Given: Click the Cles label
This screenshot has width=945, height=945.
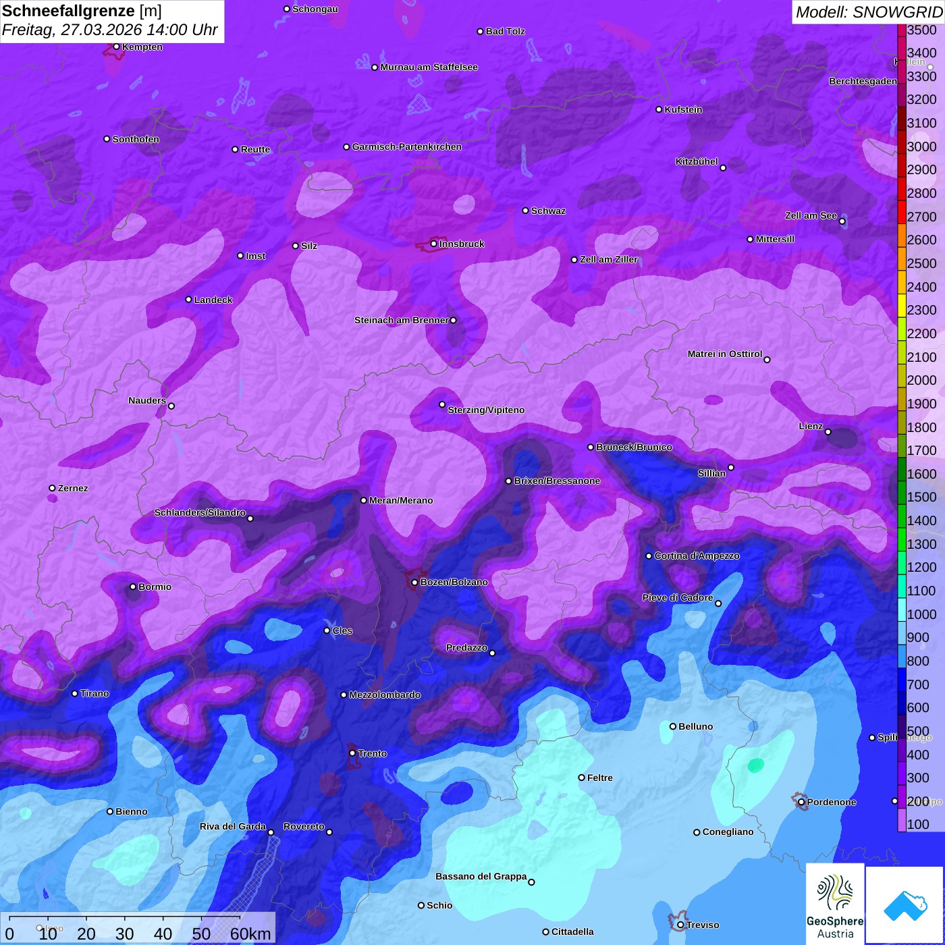Looking at the screenshot, I should [342, 630].
